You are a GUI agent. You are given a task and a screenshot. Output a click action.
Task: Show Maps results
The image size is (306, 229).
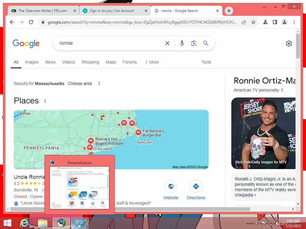[x=111, y=62]
